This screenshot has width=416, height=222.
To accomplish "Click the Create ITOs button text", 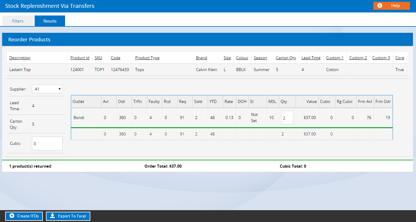I will [x=28, y=216].
